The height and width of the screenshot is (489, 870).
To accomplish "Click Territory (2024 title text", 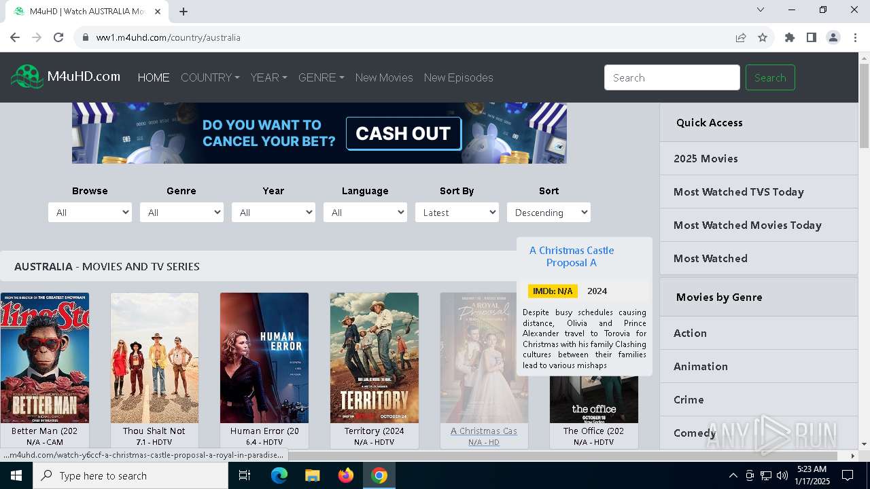I will point(375,431).
